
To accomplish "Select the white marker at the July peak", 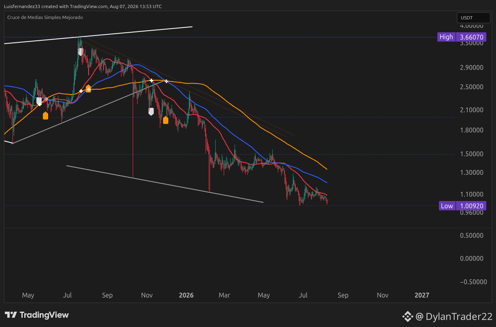I will 81,52.
